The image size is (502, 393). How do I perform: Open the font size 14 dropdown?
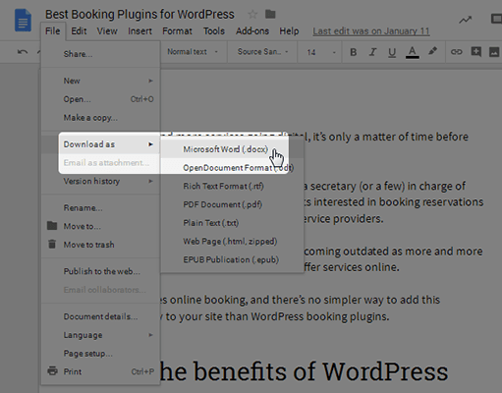(x=321, y=52)
